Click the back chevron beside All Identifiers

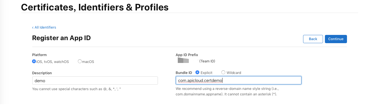[33, 27]
